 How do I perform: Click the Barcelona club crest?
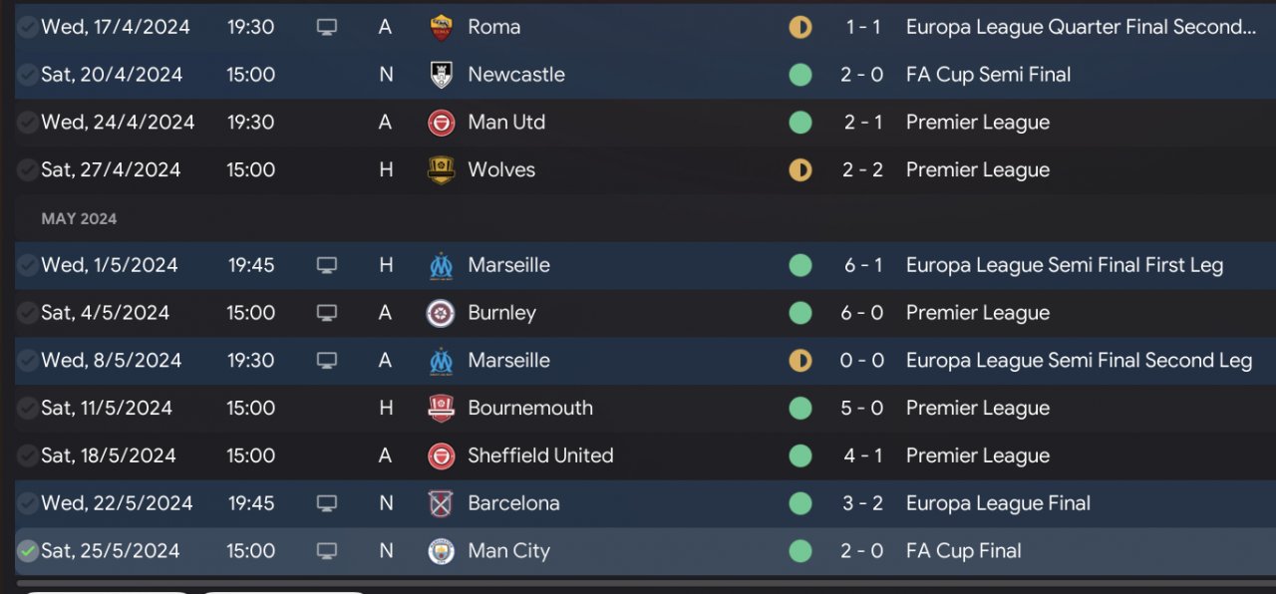click(x=441, y=503)
